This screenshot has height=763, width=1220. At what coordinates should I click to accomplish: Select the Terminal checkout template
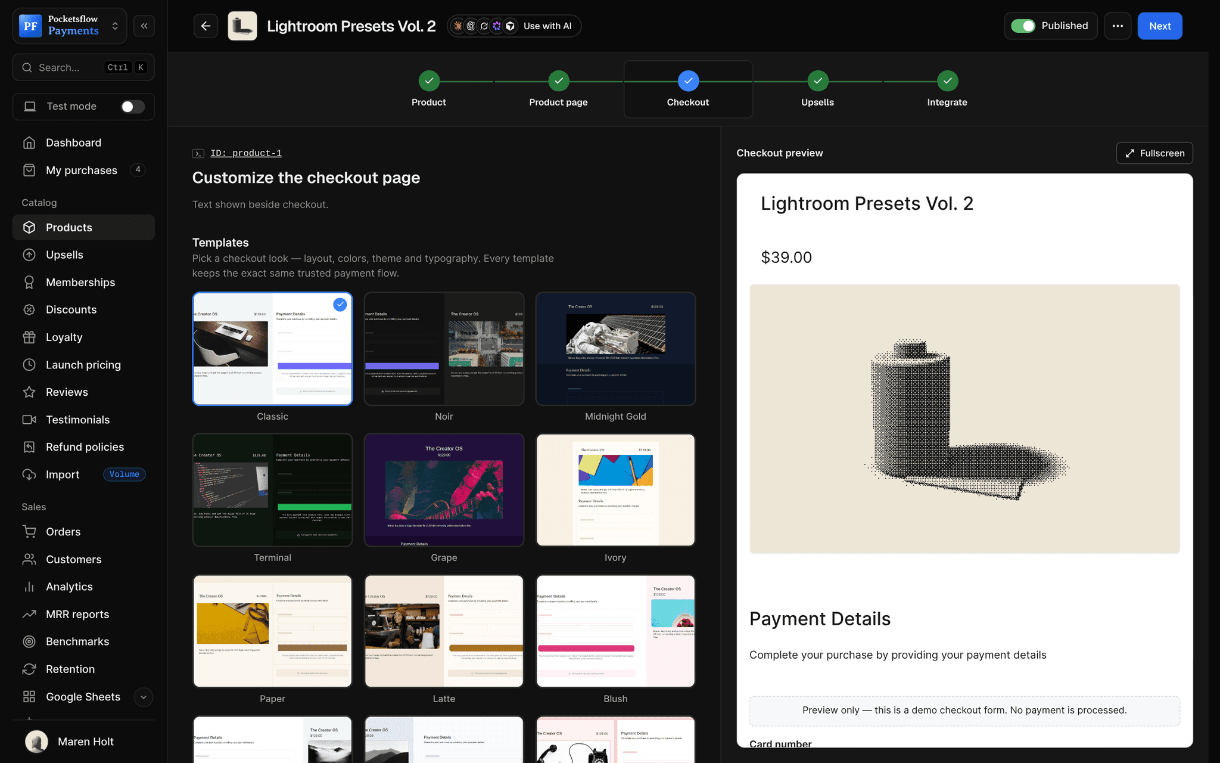click(272, 490)
